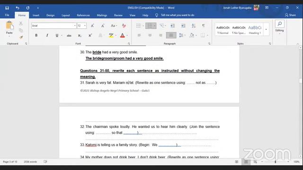This screenshot has height=170, width=303.
Task: Toggle Justify alignment
Action: (x=171, y=35)
